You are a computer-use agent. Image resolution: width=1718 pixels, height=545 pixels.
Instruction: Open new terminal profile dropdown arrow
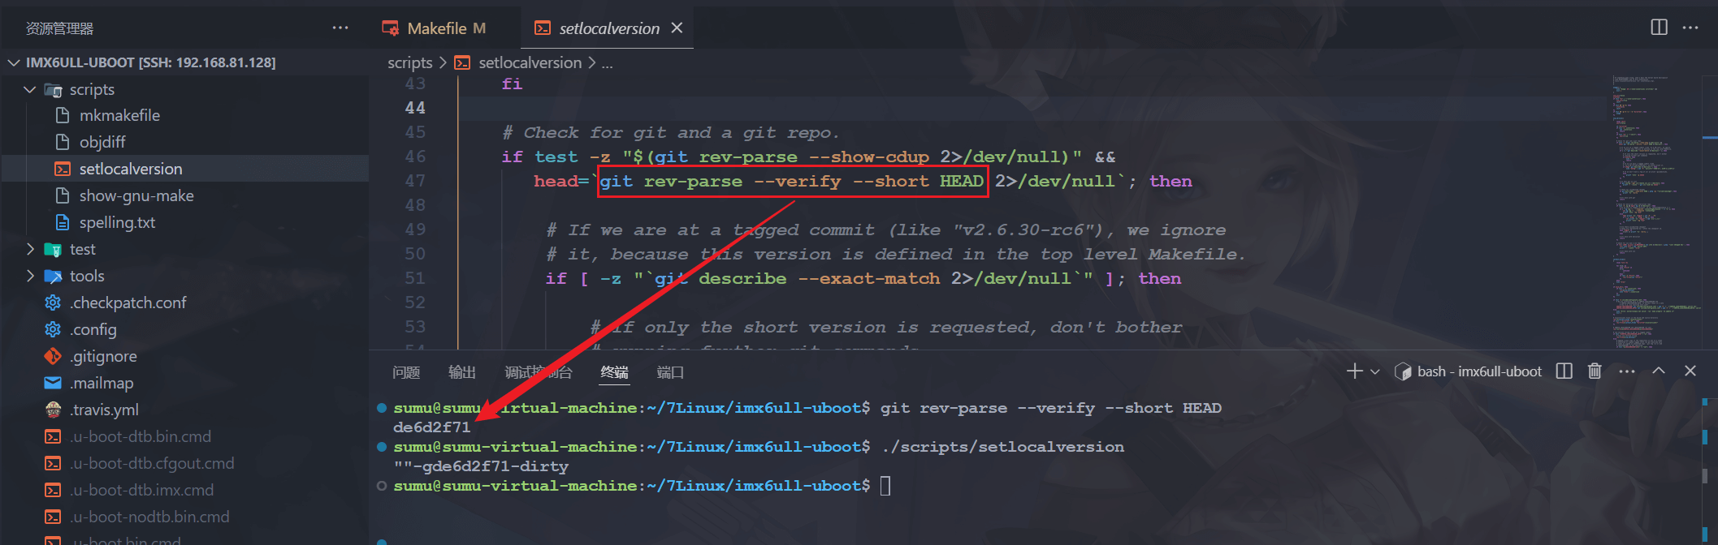(x=1375, y=372)
